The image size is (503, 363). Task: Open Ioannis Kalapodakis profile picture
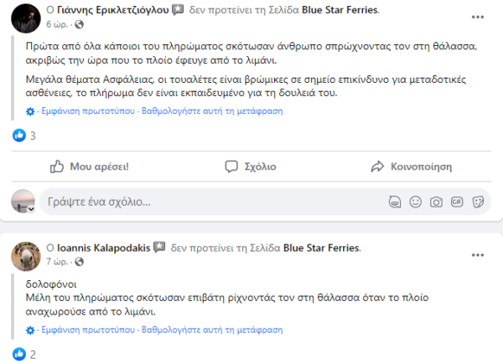[26, 256]
